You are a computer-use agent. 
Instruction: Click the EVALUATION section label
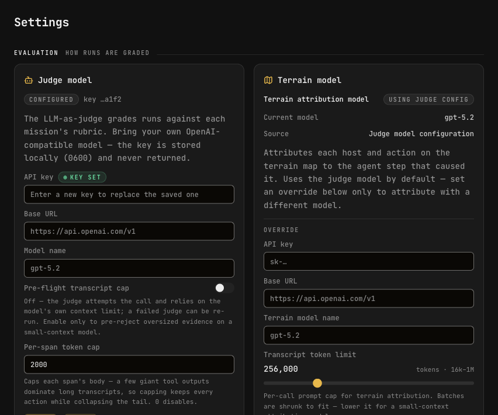click(36, 53)
